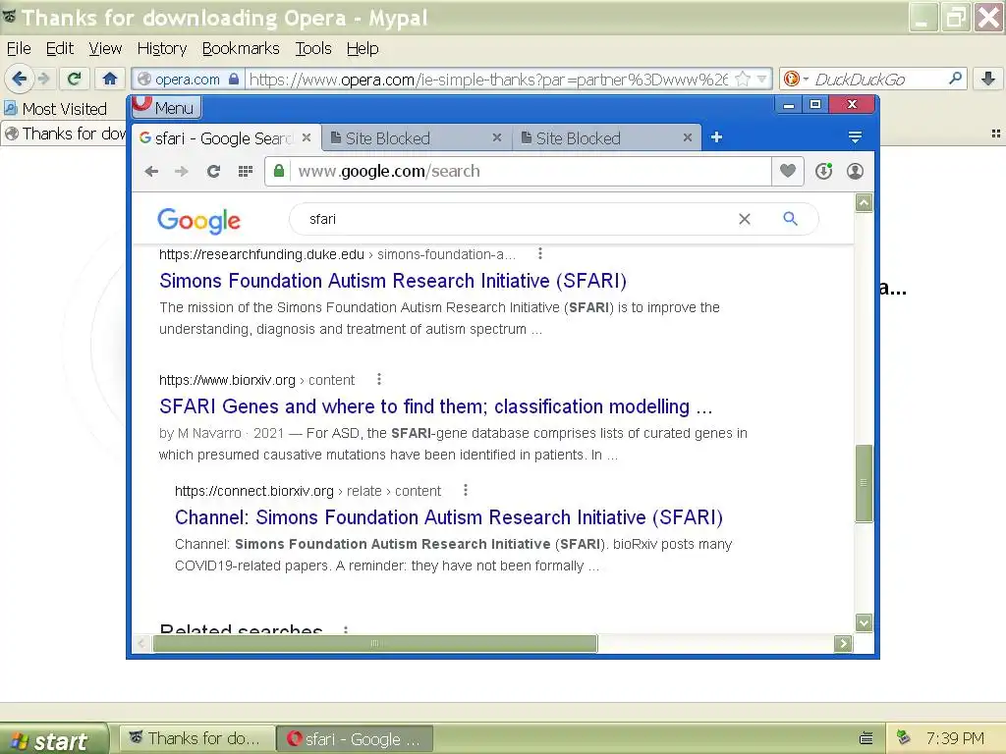Go forward in Opera window

coord(182,171)
